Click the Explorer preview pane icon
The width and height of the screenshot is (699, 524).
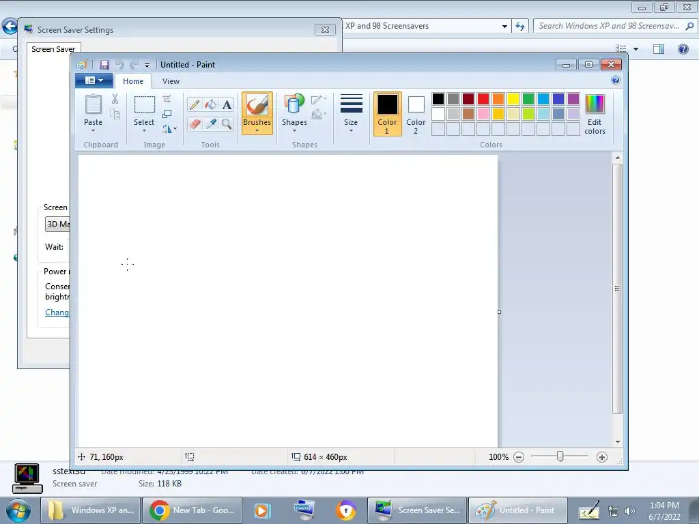pos(659,49)
